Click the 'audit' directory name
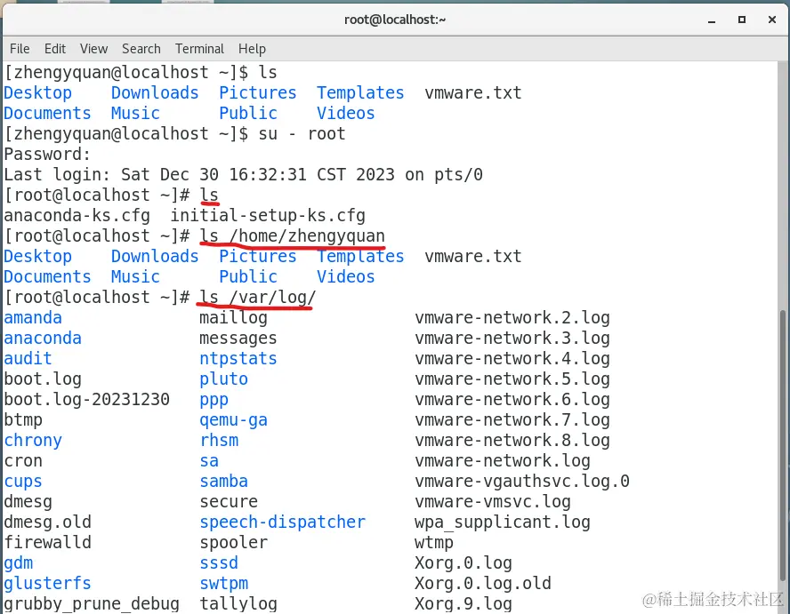This screenshot has width=790, height=614. pos(28,359)
